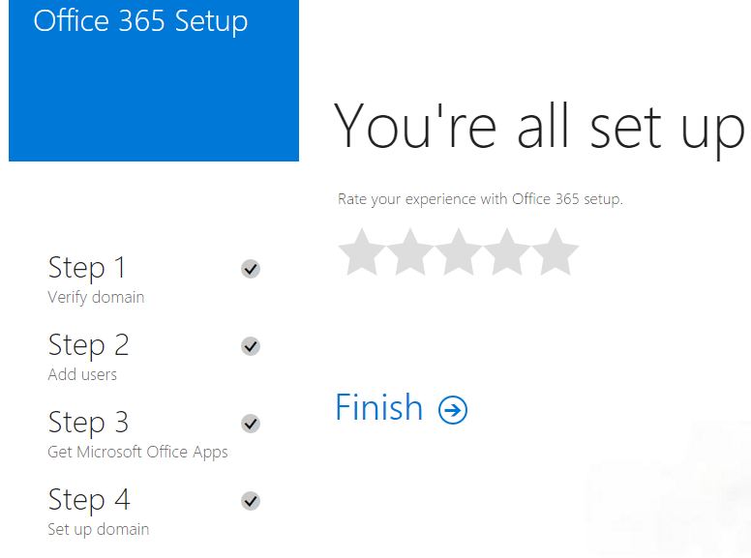Open Step 2 in the sidebar
751x558 pixels.
click(89, 345)
